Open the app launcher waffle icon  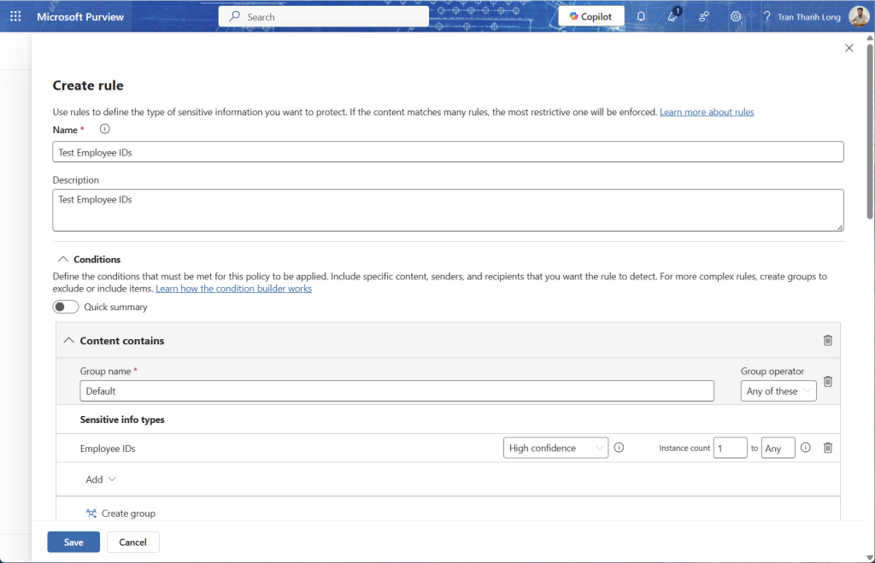tap(15, 16)
